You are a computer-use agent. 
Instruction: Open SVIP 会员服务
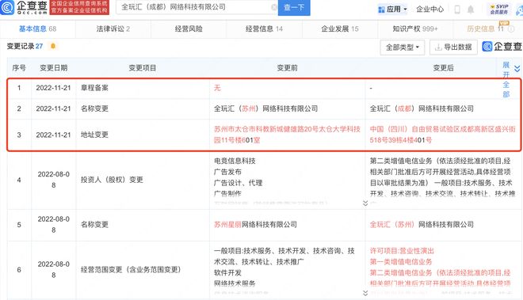click(499, 9)
